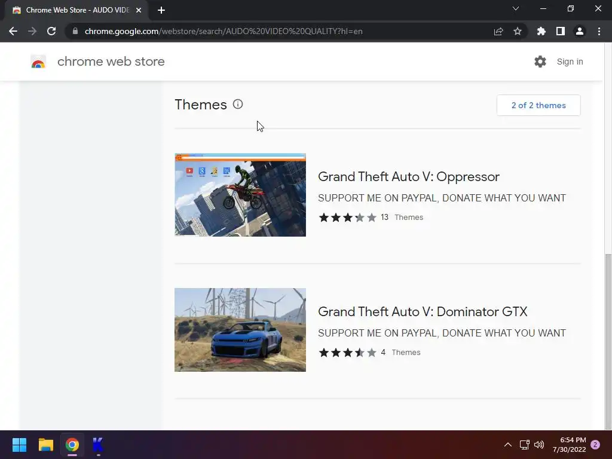Bookmark this page with the star icon
612x459 pixels.
(518, 31)
